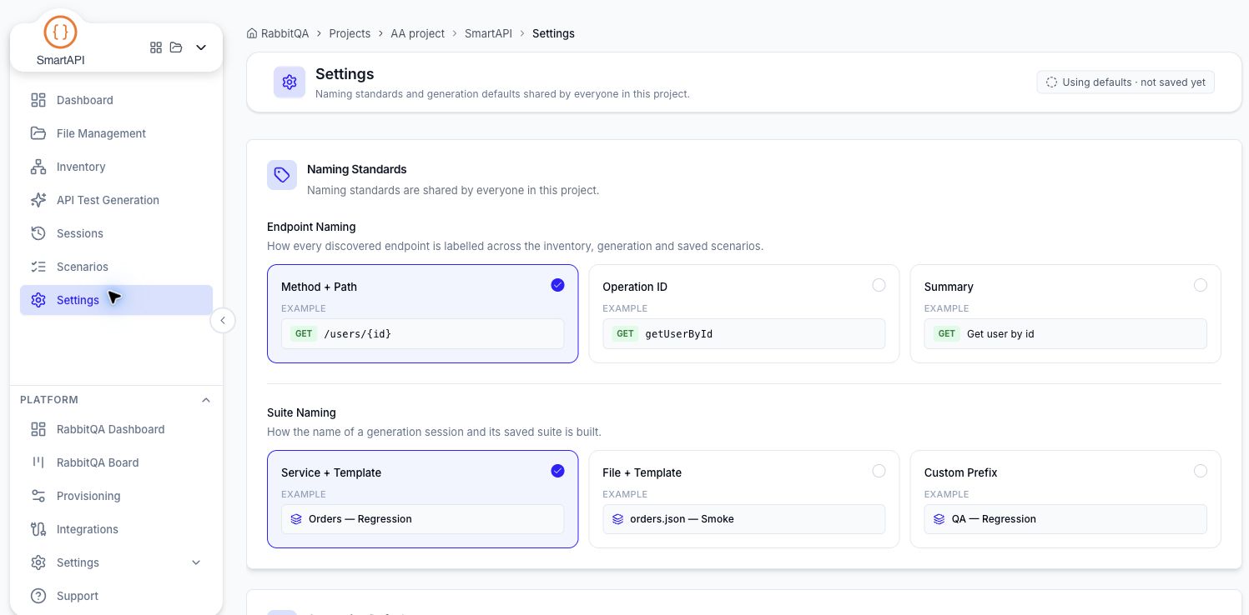Click the getUserById example text
Image resolution: width=1249 pixels, height=615 pixels.
click(679, 333)
